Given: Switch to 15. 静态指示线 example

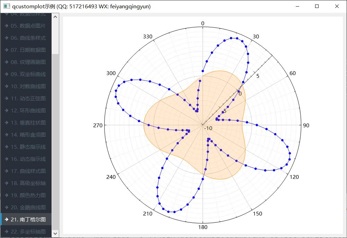Looking at the screenshot, I should (28, 147).
